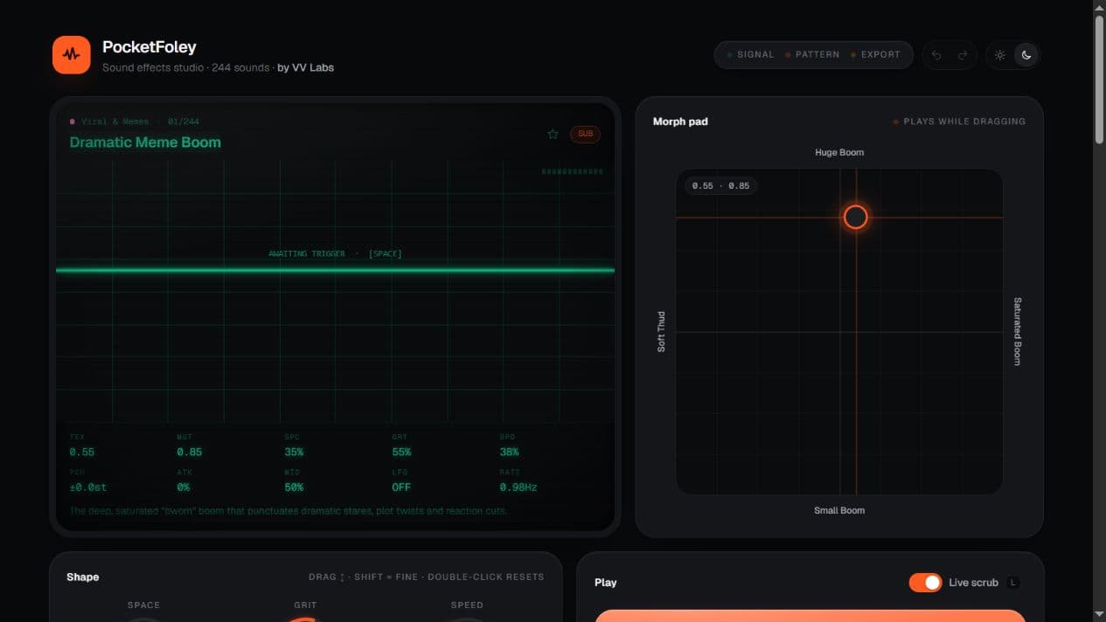Click the undo arrow icon
The height and width of the screenshot is (622, 1106).
[x=936, y=55]
